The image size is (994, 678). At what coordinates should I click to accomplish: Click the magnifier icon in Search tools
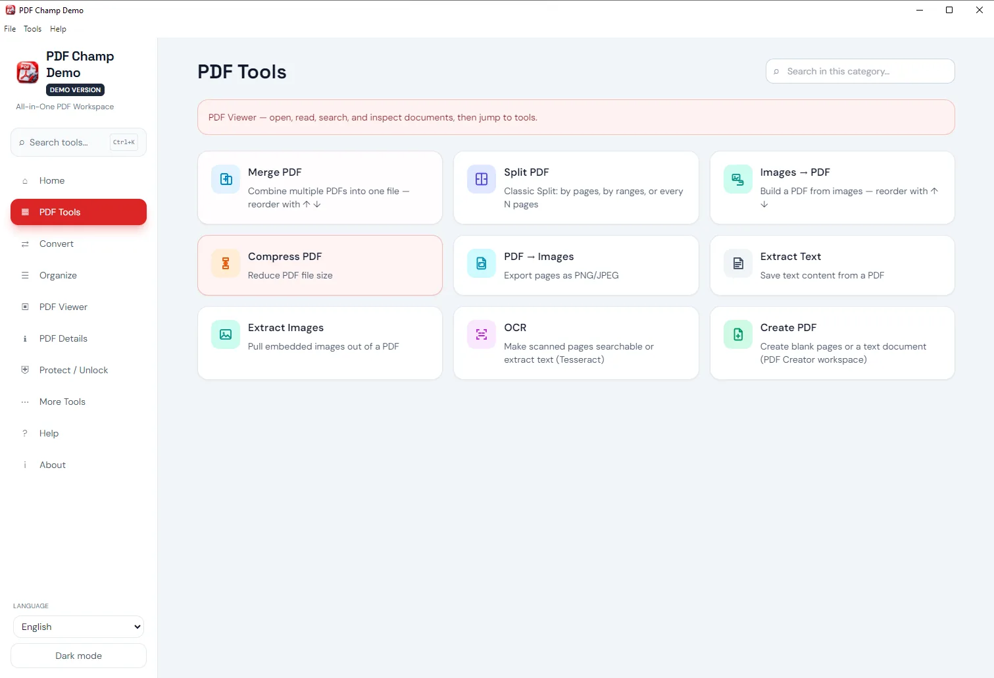point(22,143)
